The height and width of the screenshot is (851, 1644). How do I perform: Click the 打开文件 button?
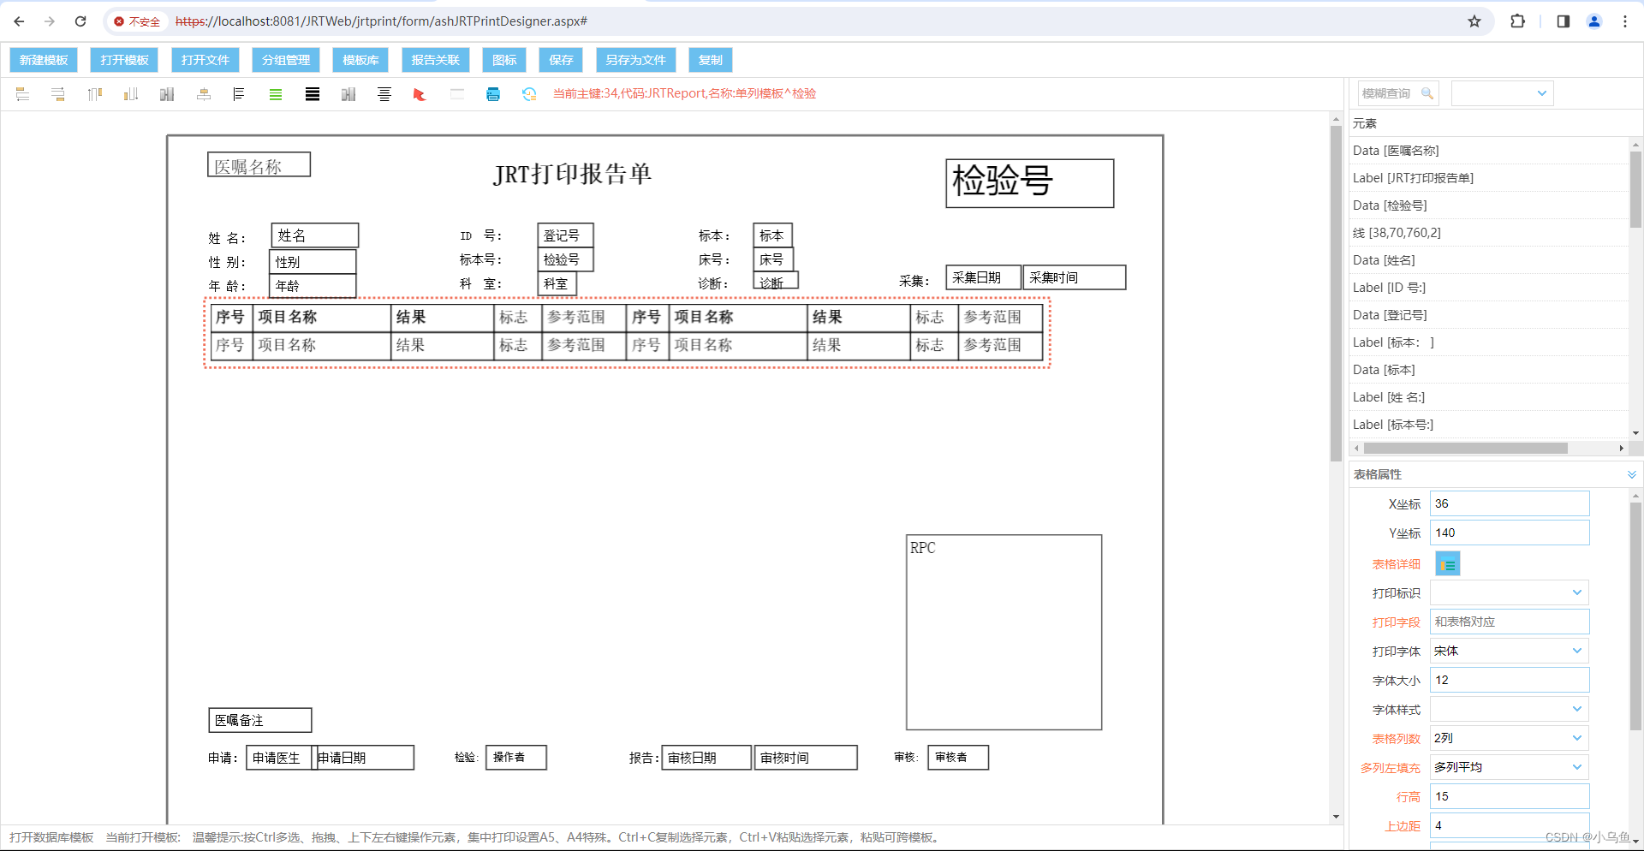click(x=205, y=60)
